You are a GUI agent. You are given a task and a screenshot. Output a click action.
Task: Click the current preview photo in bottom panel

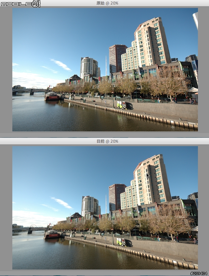pyautogui.click(x=105, y=208)
